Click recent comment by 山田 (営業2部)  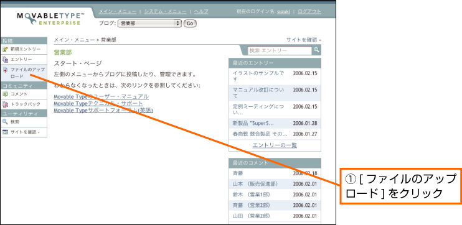click(252, 216)
